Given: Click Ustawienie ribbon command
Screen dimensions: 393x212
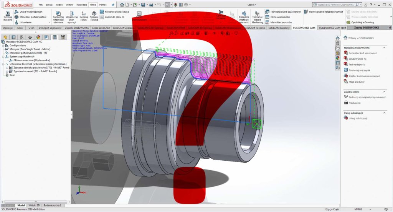Looking at the screenshot, I should pos(23,22).
